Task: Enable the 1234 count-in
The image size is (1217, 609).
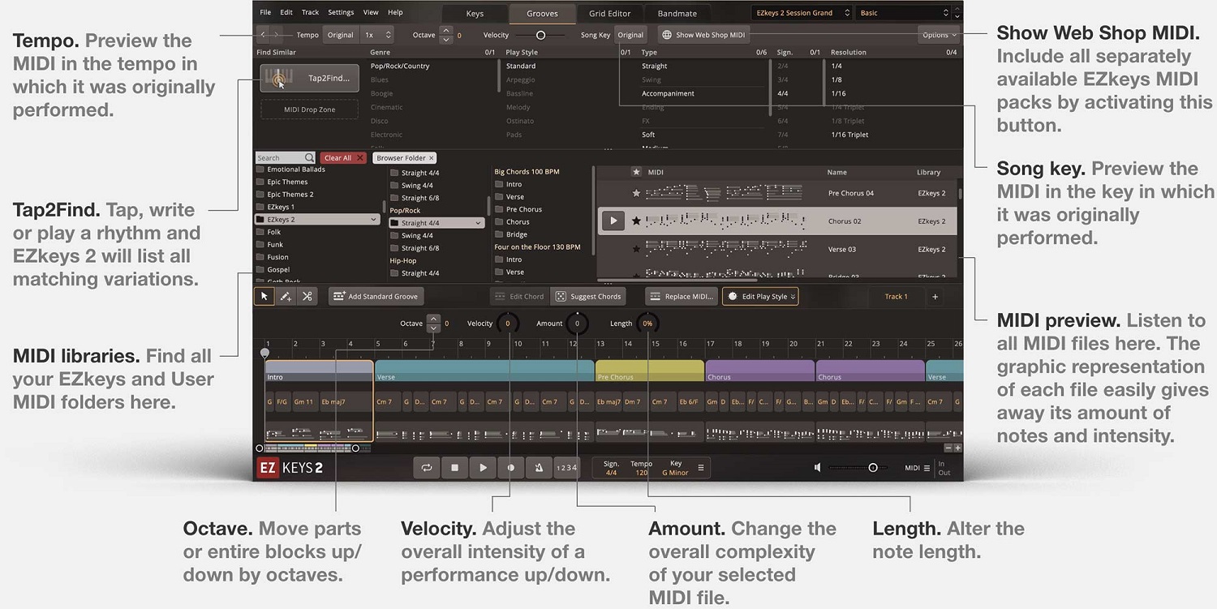Action: [566, 467]
